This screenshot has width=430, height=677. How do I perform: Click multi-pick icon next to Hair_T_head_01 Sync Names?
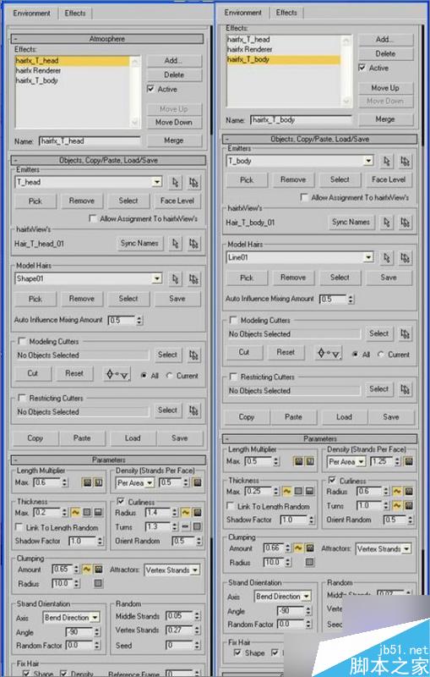click(x=193, y=244)
